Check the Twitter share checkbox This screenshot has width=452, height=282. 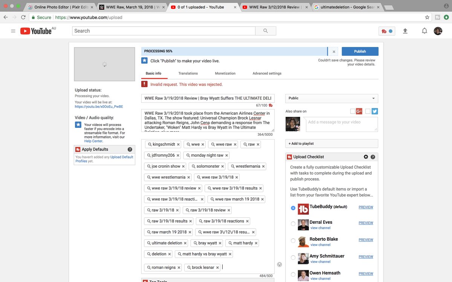tap(368, 111)
